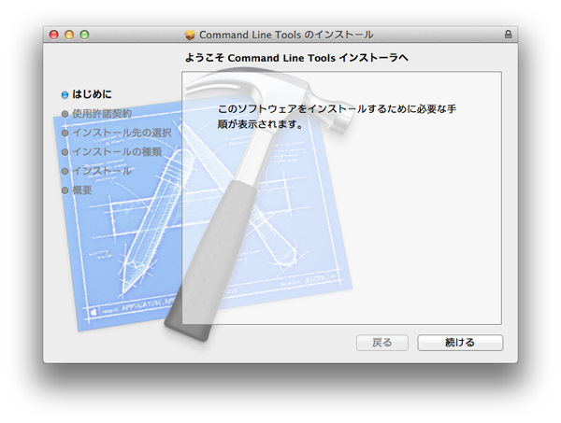Click window title Command Line Tools のインストール
Image resolution: width=561 pixels, height=423 pixels.
(x=286, y=35)
